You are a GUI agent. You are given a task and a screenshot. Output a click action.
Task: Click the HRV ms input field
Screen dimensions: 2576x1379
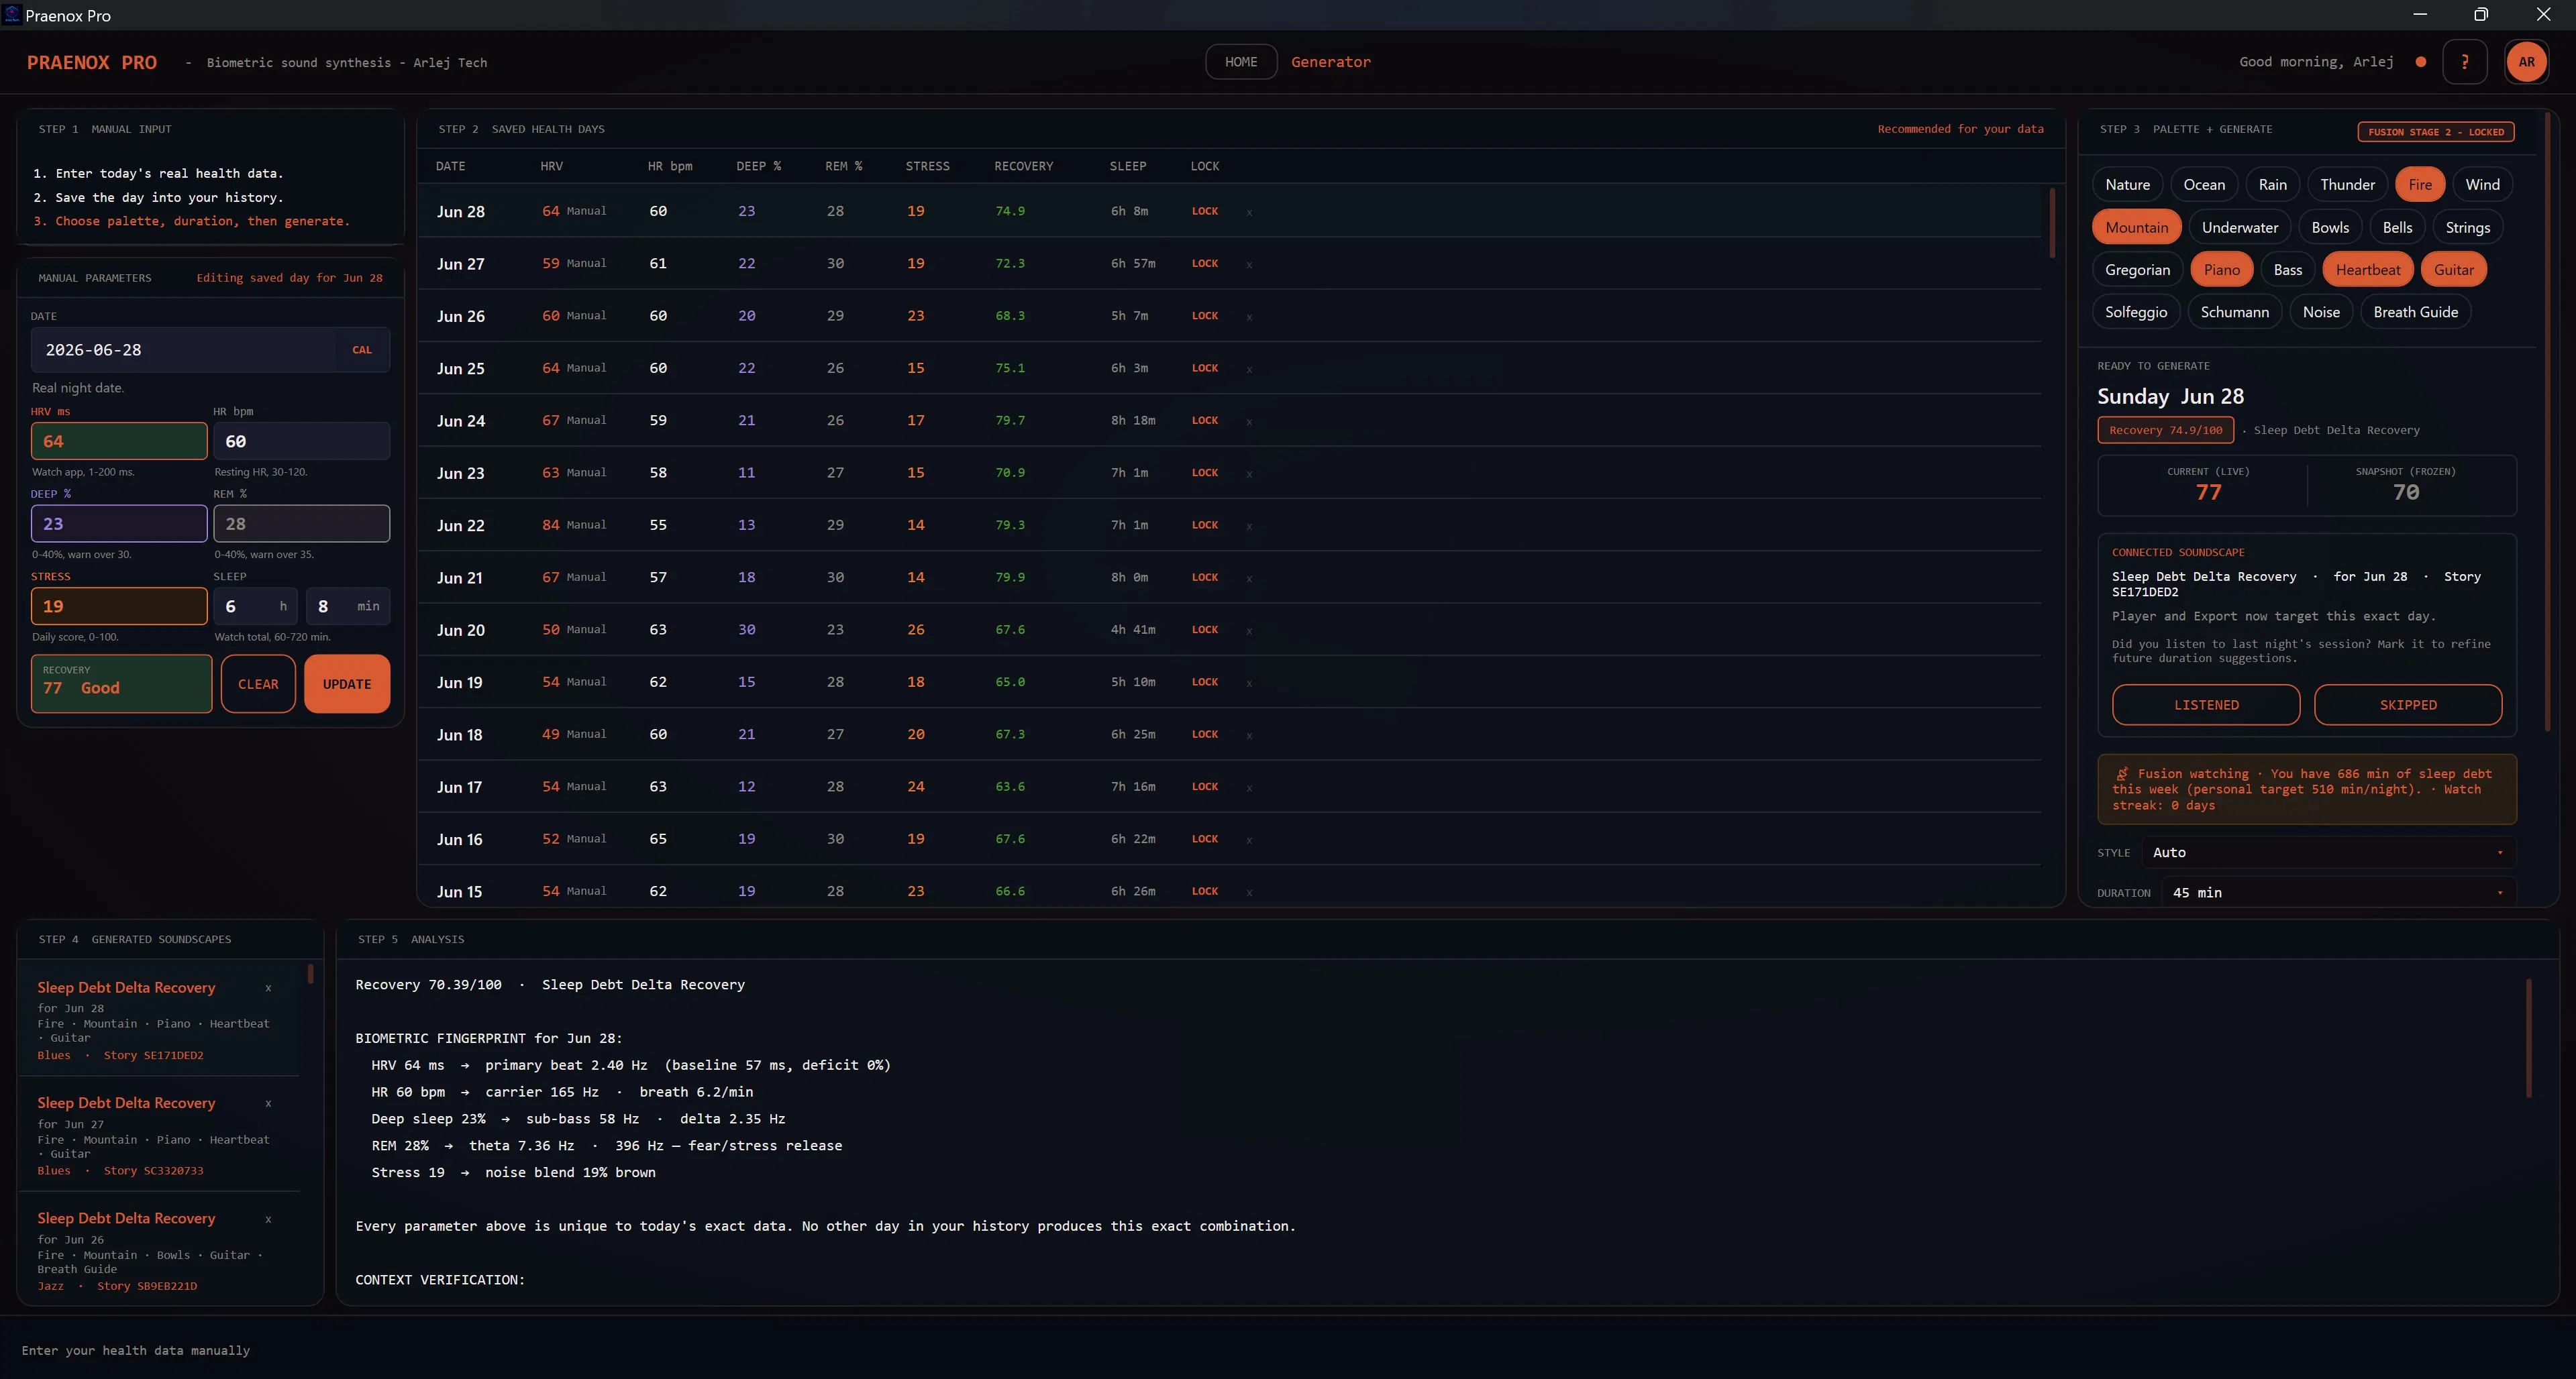pyautogui.click(x=119, y=441)
